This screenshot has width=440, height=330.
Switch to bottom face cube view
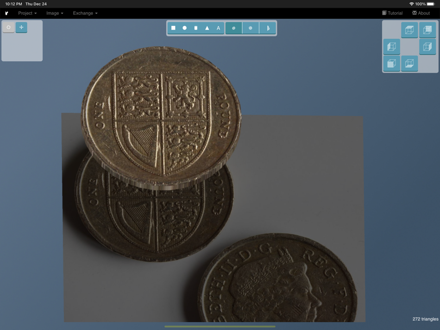(x=409, y=63)
